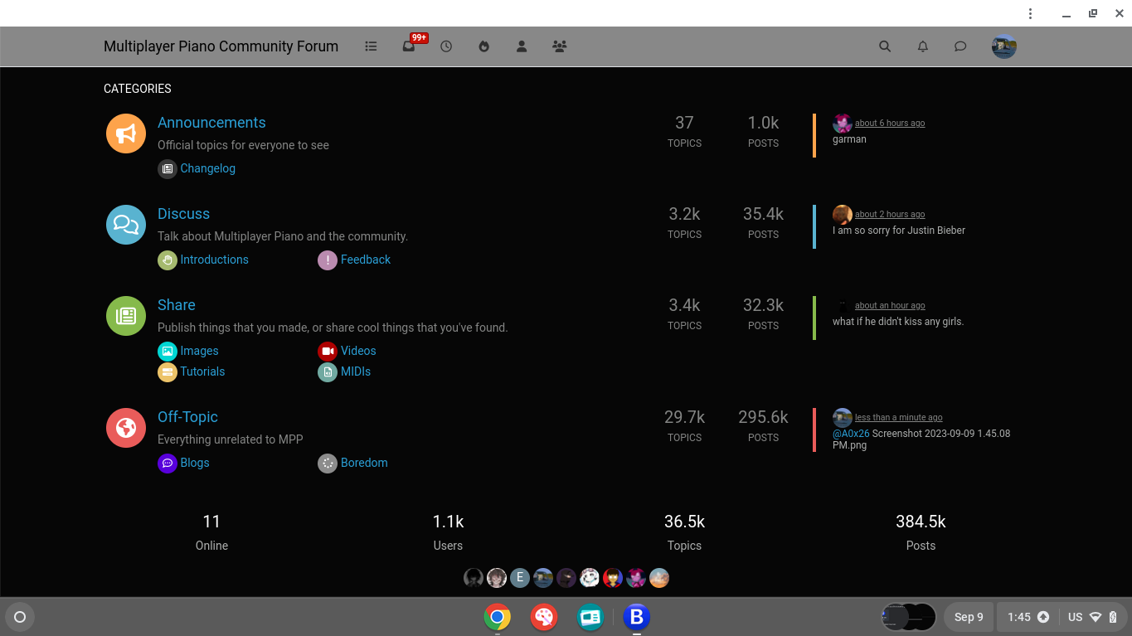The height and width of the screenshot is (636, 1132).
Task: Open the Off-Topic category
Action: pos(187,417)
